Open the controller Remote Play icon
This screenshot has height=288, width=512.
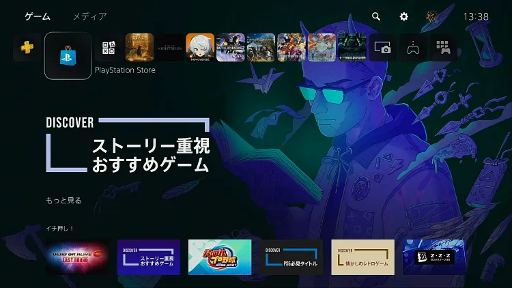[413, 47]
